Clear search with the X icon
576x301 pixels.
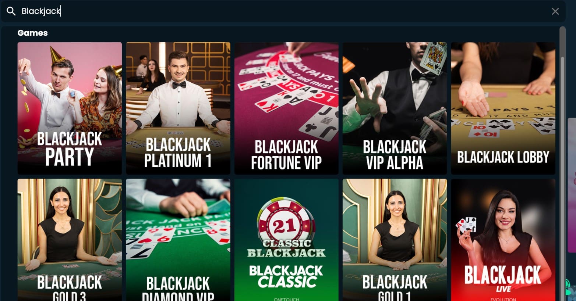[555, 11]
